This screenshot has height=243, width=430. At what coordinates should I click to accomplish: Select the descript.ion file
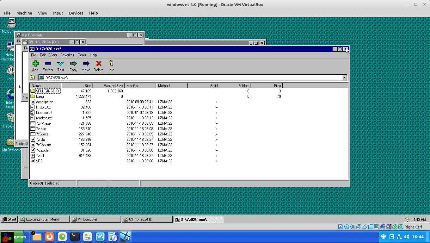tap(45, 102)
